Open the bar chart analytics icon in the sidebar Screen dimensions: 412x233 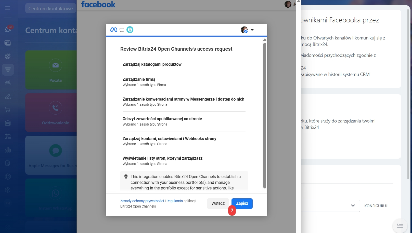[8, 150]
